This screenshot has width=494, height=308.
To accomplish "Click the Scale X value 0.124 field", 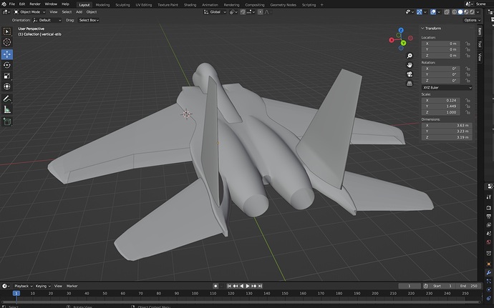I will [440, 100].
